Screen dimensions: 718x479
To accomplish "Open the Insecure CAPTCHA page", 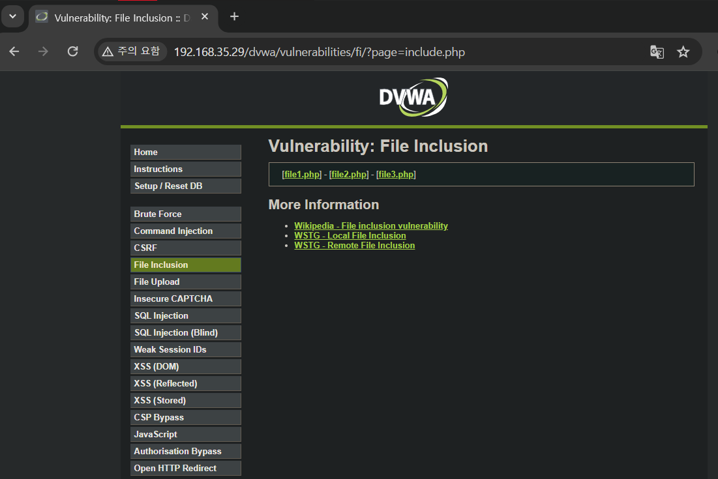I will [185, 298].
